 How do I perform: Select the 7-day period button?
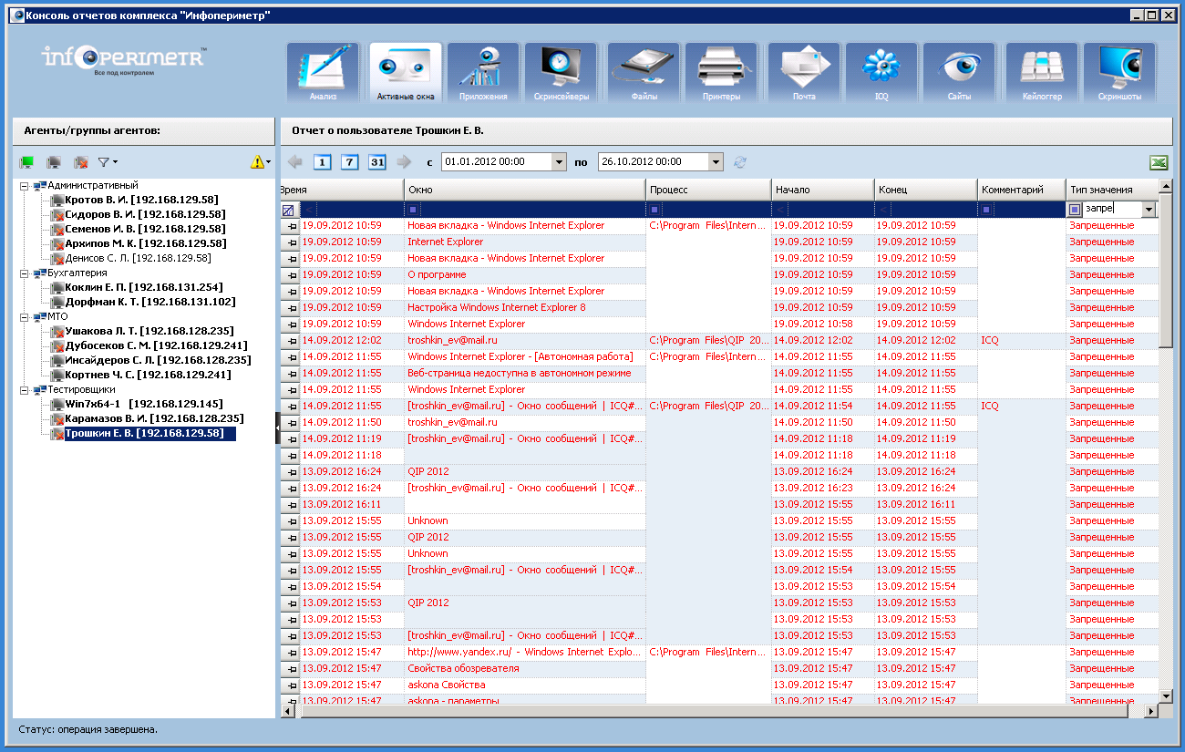coord(349,162)
